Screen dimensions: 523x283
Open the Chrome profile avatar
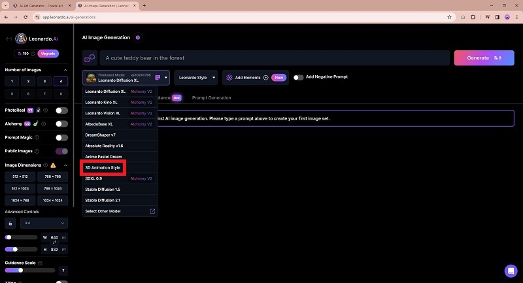point(507,17)
